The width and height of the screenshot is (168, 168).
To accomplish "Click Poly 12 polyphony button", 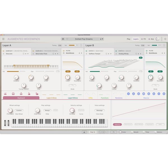I will pos(93,132).
